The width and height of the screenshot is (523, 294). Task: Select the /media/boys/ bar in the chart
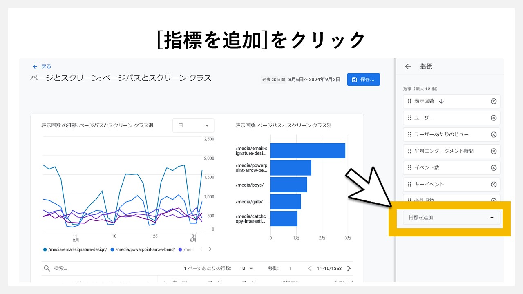coord(288,184)
